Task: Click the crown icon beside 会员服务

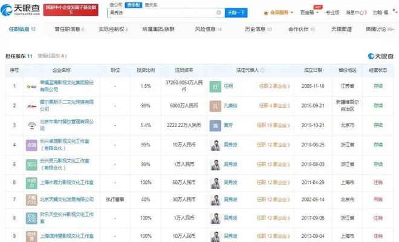Action: click(x=266, y=13)
